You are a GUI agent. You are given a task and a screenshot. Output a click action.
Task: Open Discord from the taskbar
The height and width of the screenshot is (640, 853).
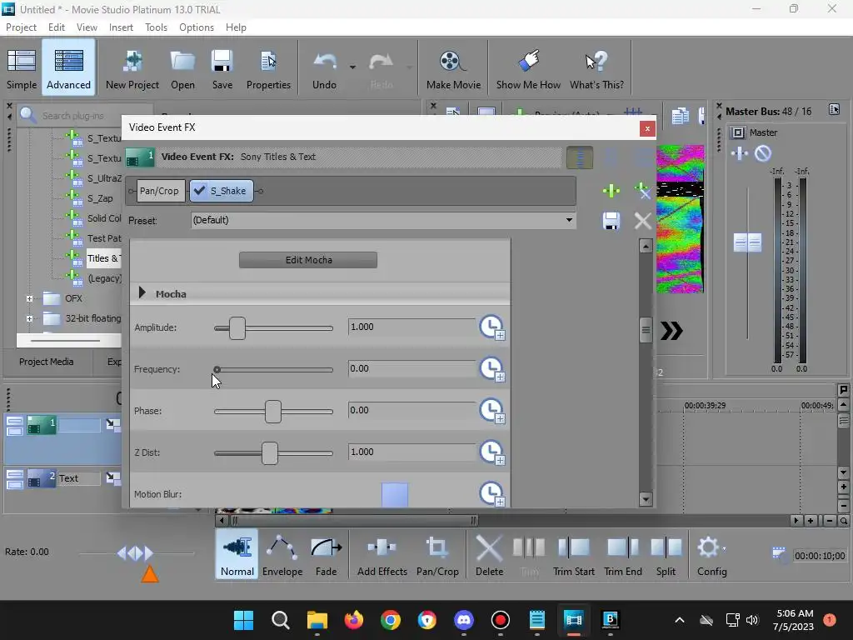point(463,620)
